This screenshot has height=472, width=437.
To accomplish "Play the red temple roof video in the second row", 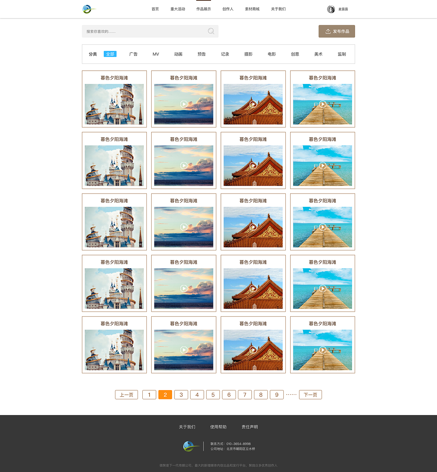I will point(253,166).
